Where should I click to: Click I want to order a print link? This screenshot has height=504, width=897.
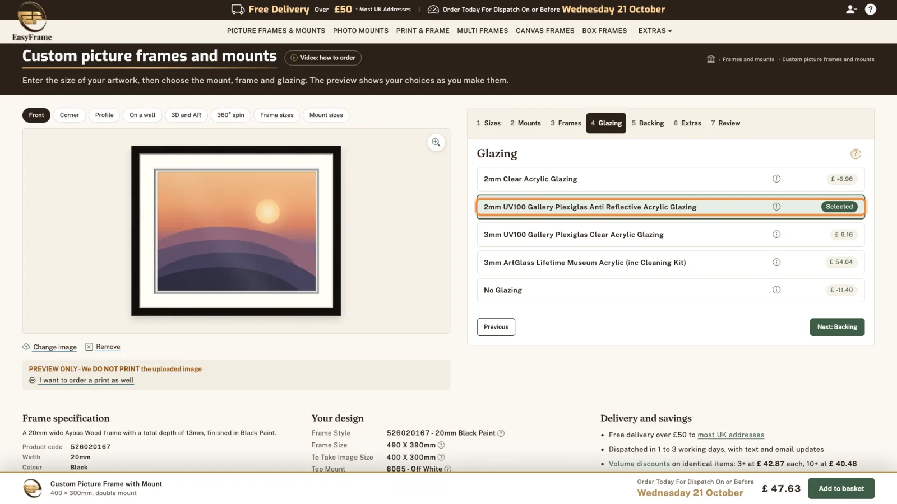pos(86,380)
